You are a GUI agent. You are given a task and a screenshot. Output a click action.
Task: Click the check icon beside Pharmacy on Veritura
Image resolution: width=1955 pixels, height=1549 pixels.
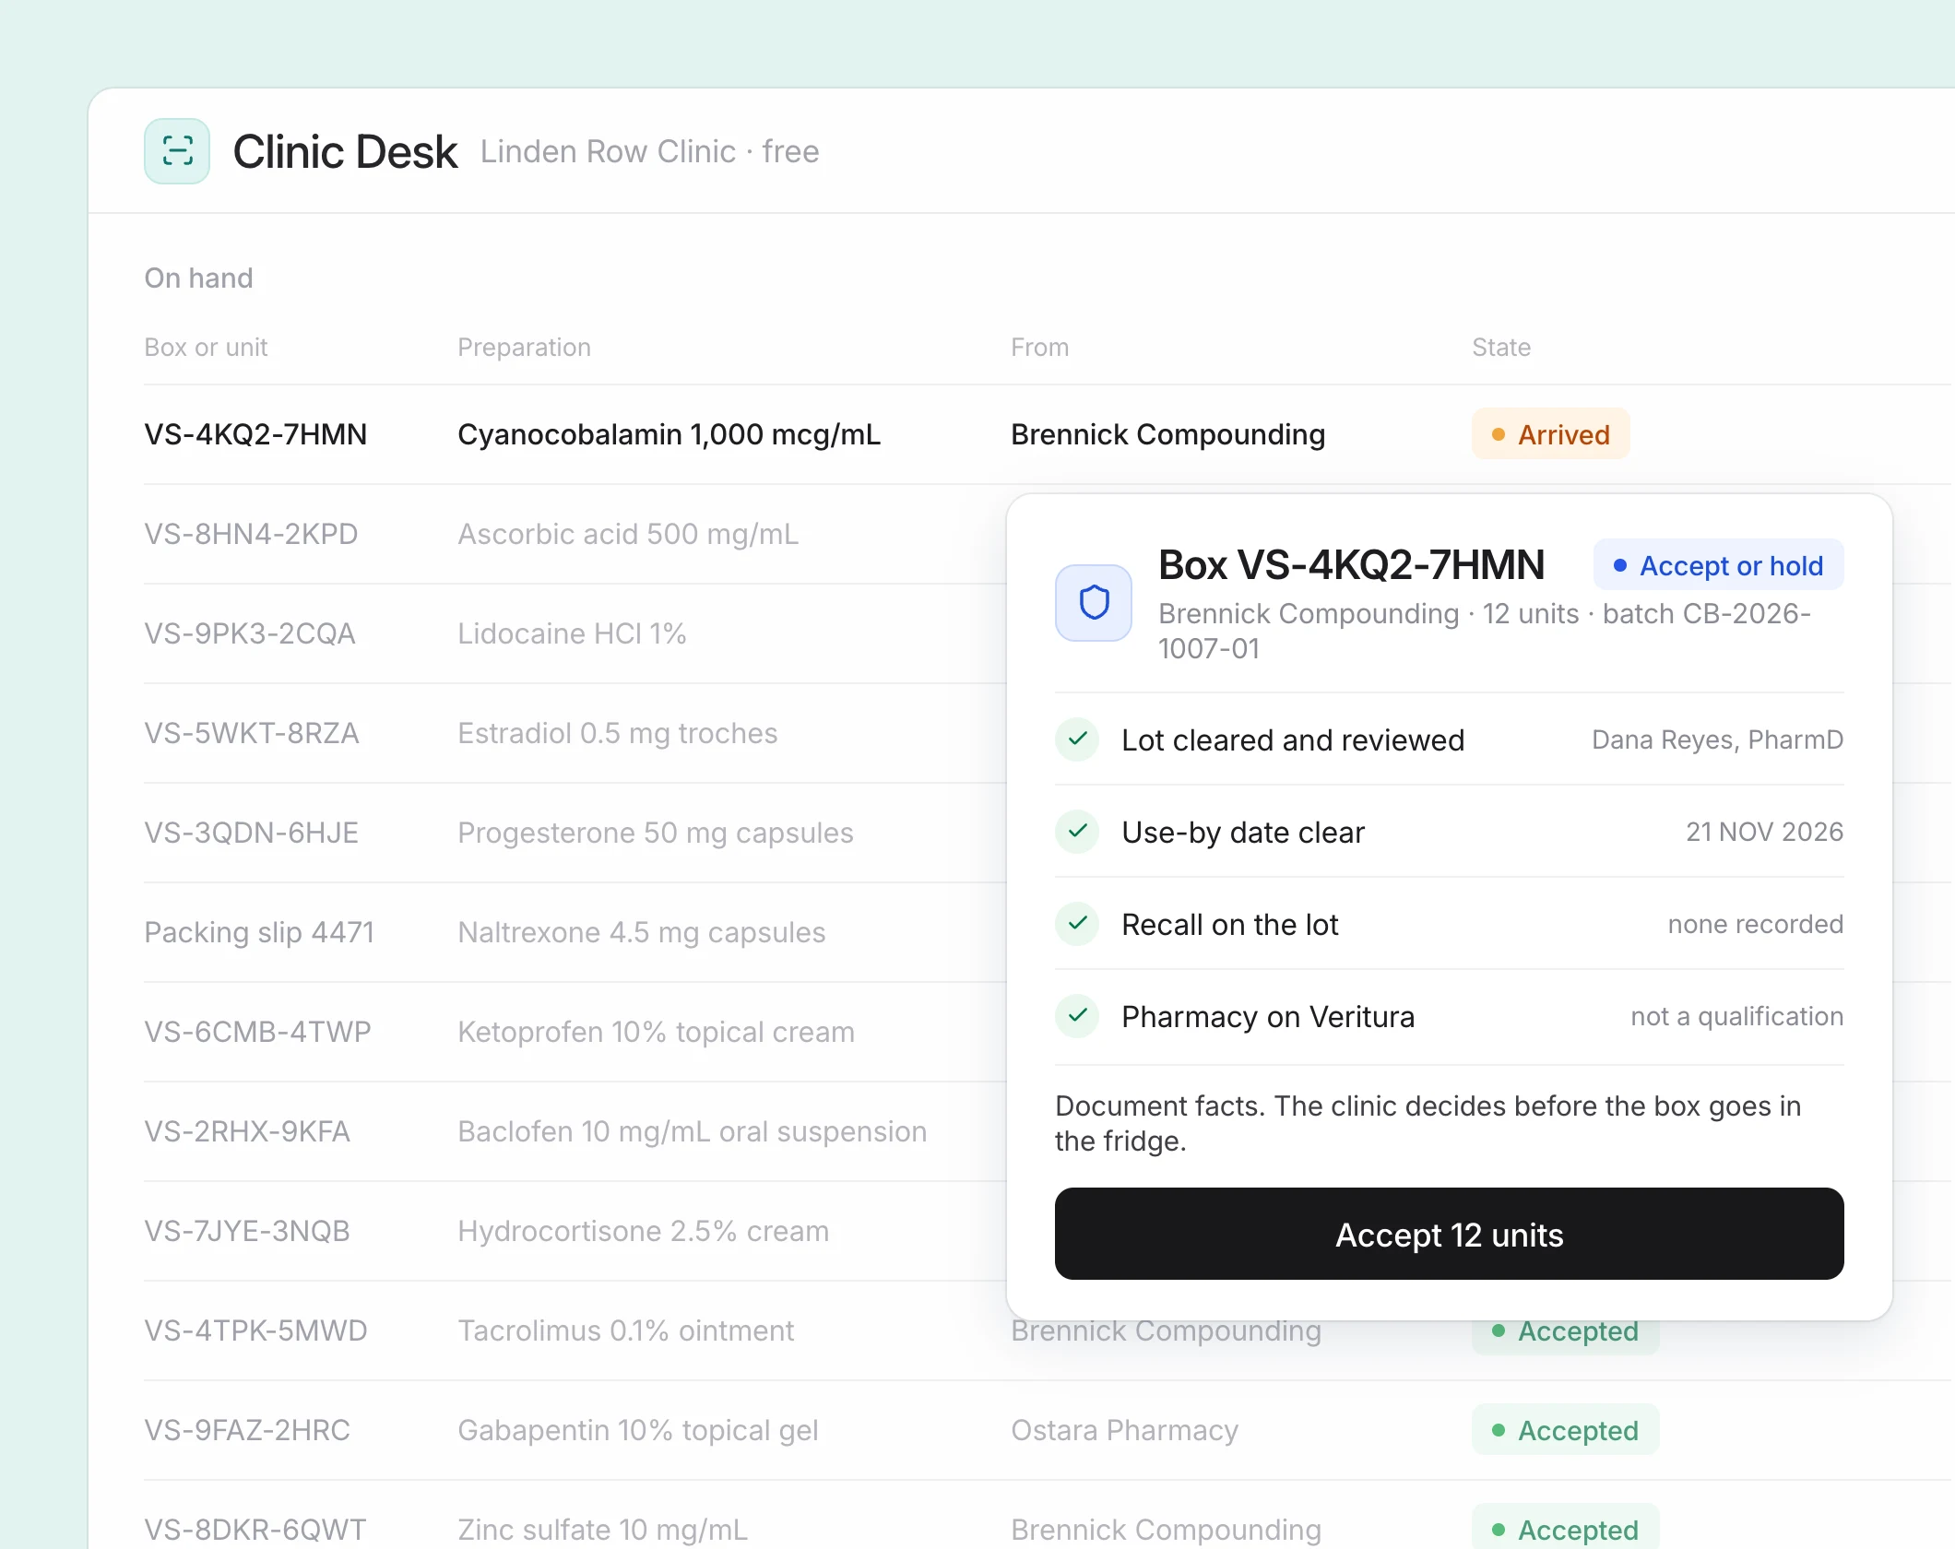pyautogui.click(x=1077, y=1016)
